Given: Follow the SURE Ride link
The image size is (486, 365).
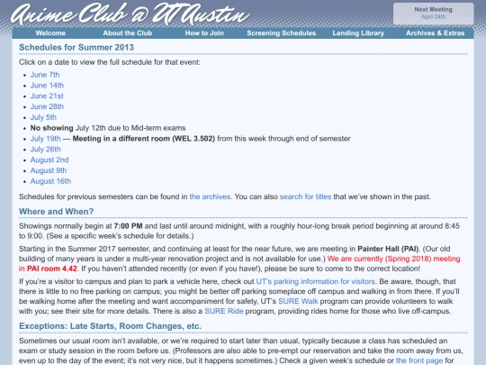Looking at the screenshot, I should pyautogui.click(x=224, y=311).
